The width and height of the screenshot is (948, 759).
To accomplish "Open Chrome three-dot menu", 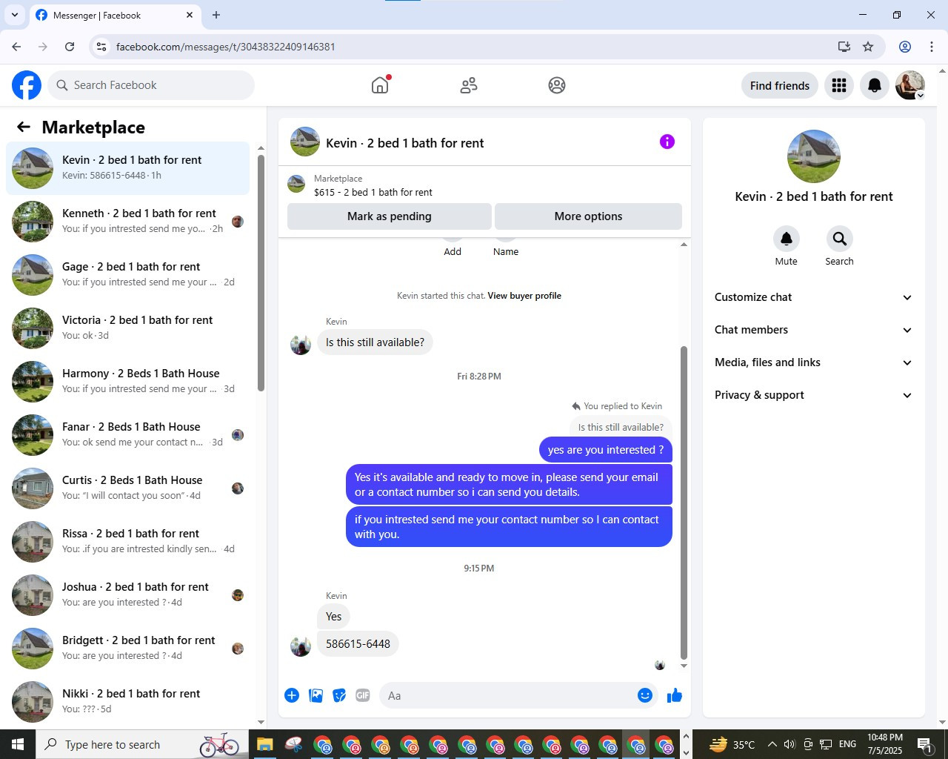I will pyautogui.click(x=932, y=47).
